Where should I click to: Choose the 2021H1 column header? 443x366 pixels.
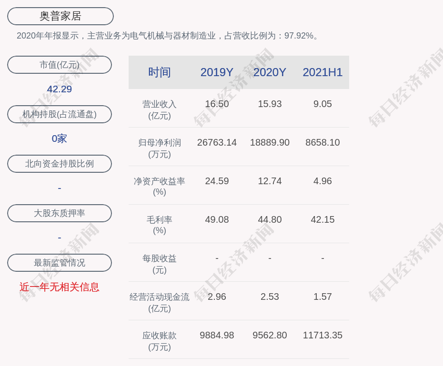[x=322, y=72]
